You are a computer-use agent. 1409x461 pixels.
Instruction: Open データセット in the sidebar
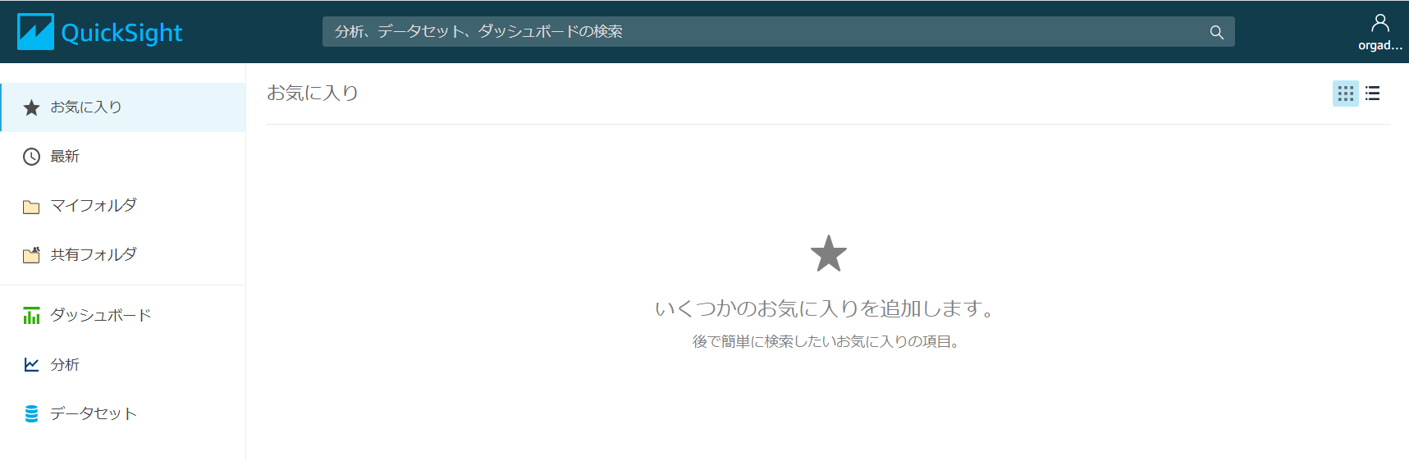coord(123,414)
